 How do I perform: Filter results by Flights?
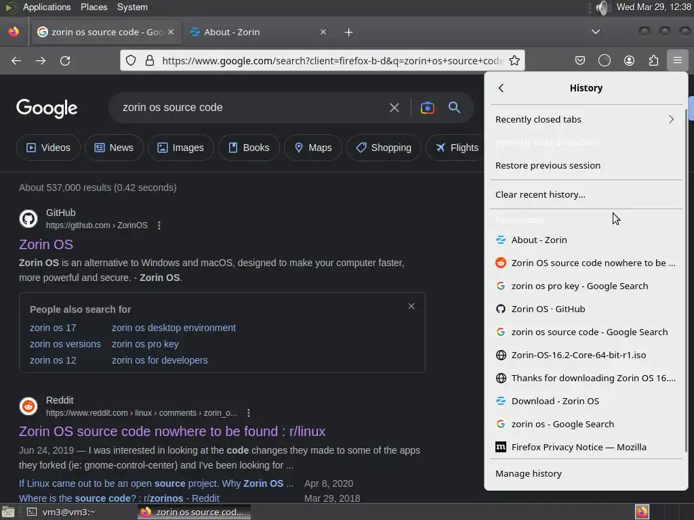(x=456, y=148)
